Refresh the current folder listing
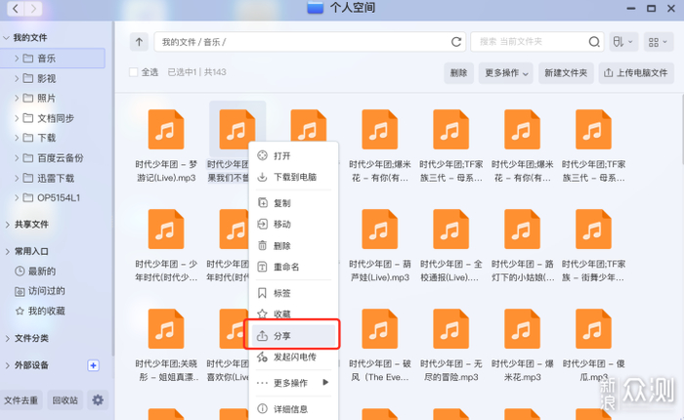 pos(456,42)
